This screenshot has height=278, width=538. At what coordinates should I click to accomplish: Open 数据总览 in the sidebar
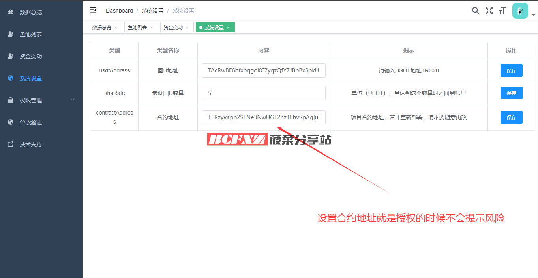[31, 12]
